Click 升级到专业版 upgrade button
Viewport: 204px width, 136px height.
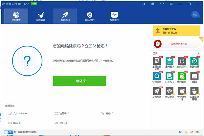pos(176,31)
